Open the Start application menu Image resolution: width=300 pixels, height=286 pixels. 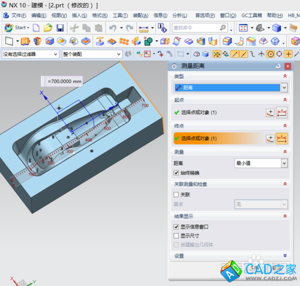[17, 28]
